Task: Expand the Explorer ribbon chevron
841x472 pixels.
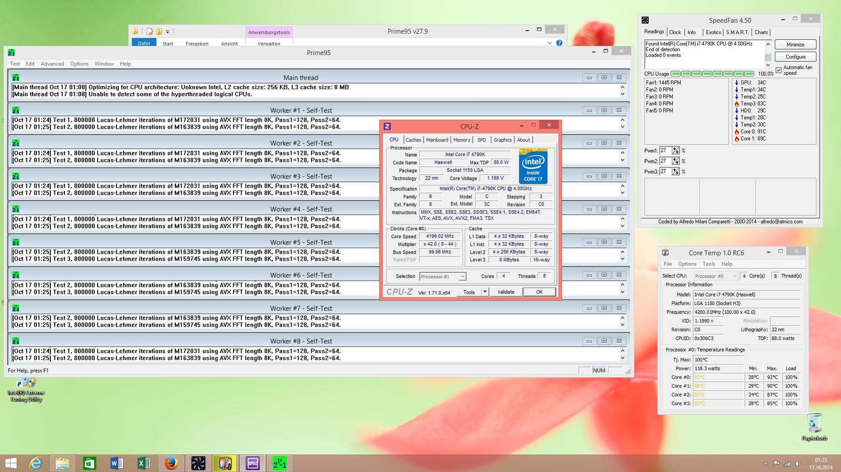Action: tap(550, 43)
